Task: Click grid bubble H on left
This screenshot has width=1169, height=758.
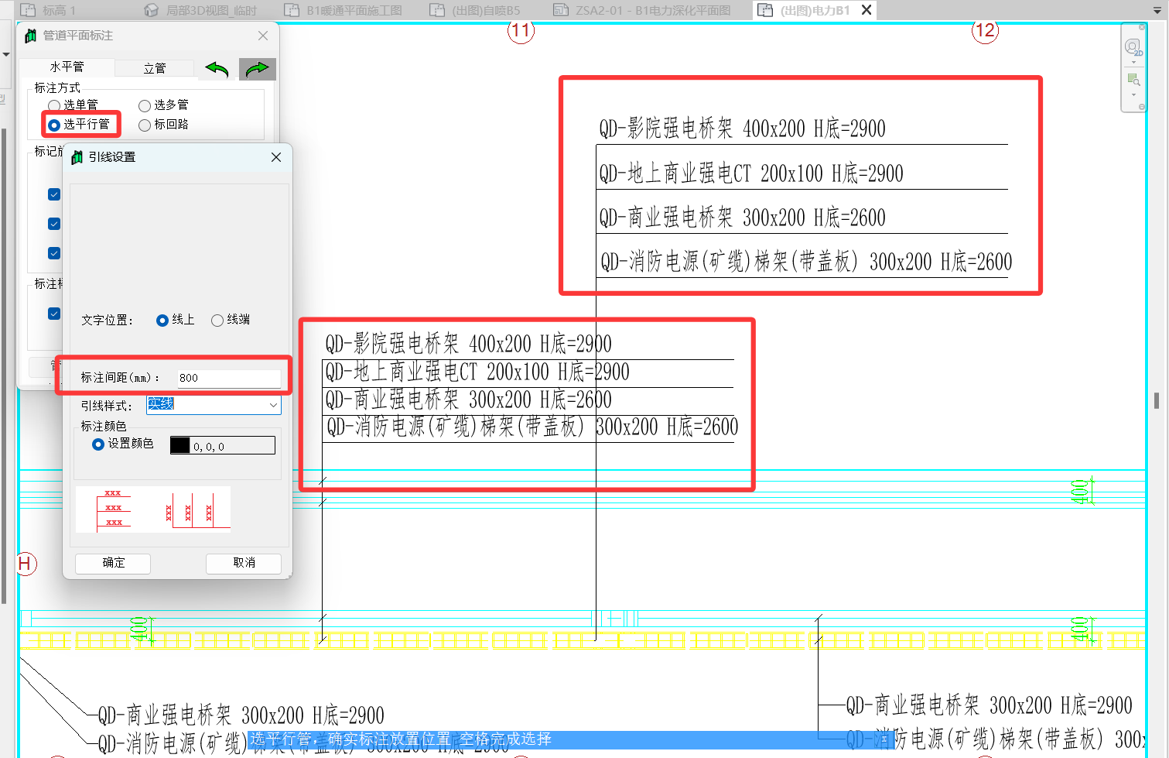Action: [26, 564]
